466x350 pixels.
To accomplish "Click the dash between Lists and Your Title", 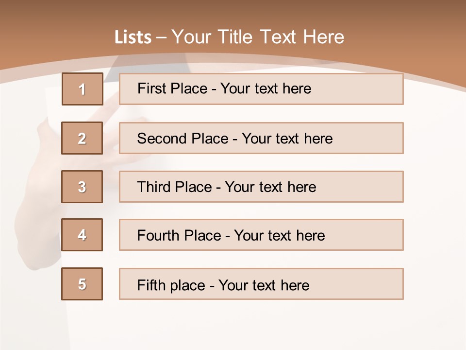I will point(161,37).
